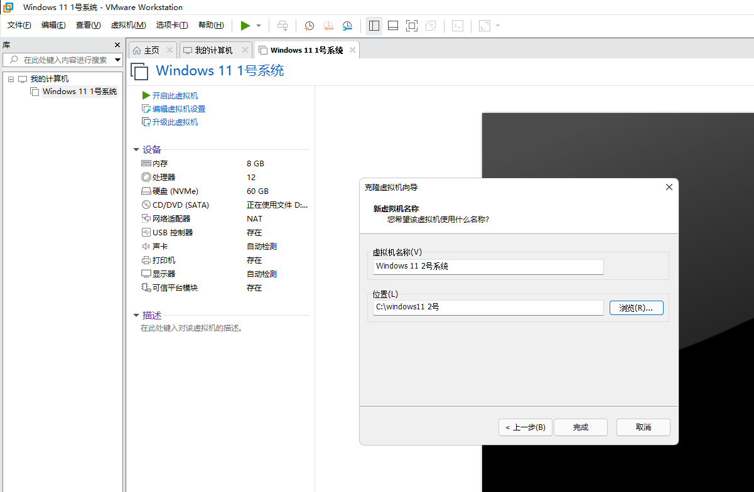
Task: Open the 编辑 menu
Action: point(53,25)
